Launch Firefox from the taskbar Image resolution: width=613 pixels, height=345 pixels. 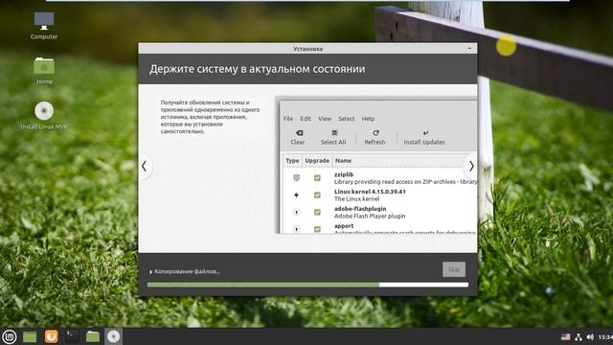coord(51,336)
